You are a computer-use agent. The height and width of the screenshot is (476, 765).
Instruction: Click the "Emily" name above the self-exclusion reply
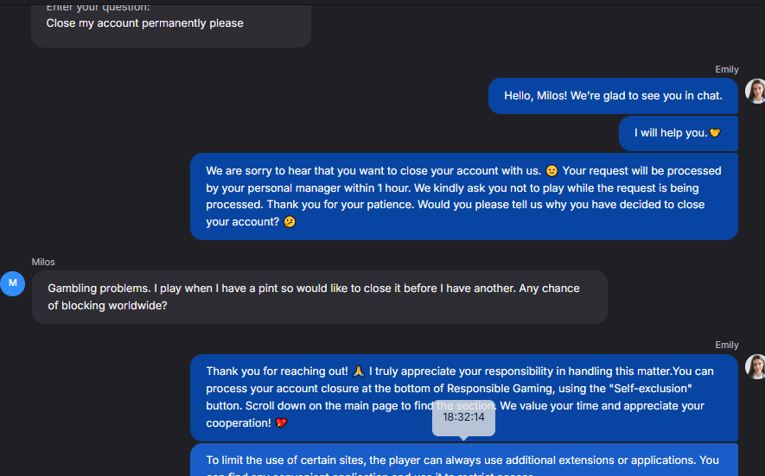[726, 346]
